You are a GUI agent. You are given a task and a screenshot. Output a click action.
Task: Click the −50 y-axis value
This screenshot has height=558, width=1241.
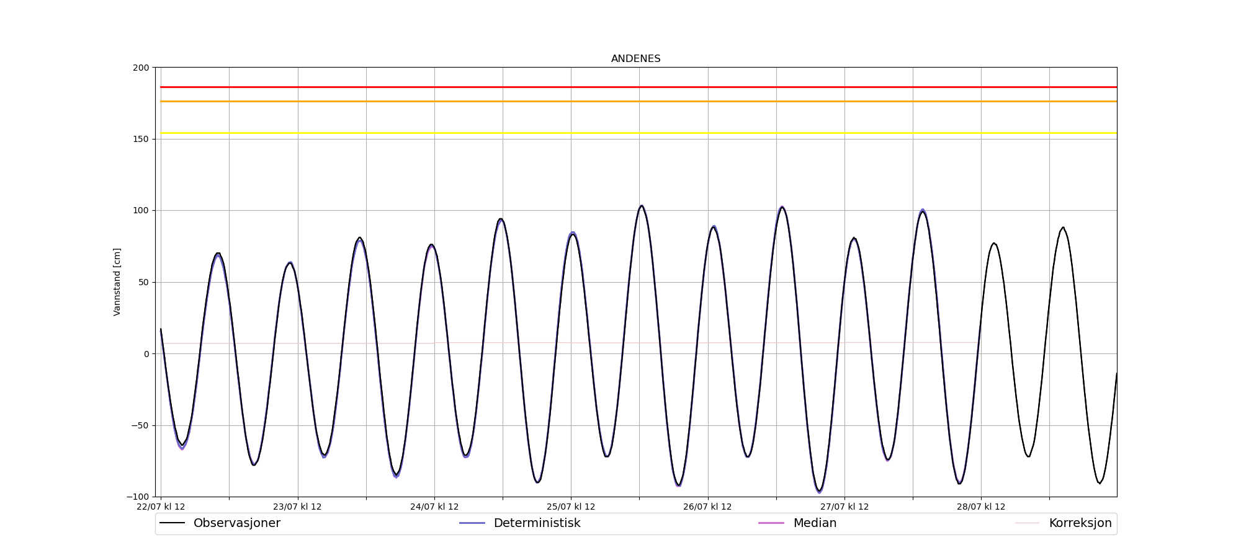click(x=140, y=425)
